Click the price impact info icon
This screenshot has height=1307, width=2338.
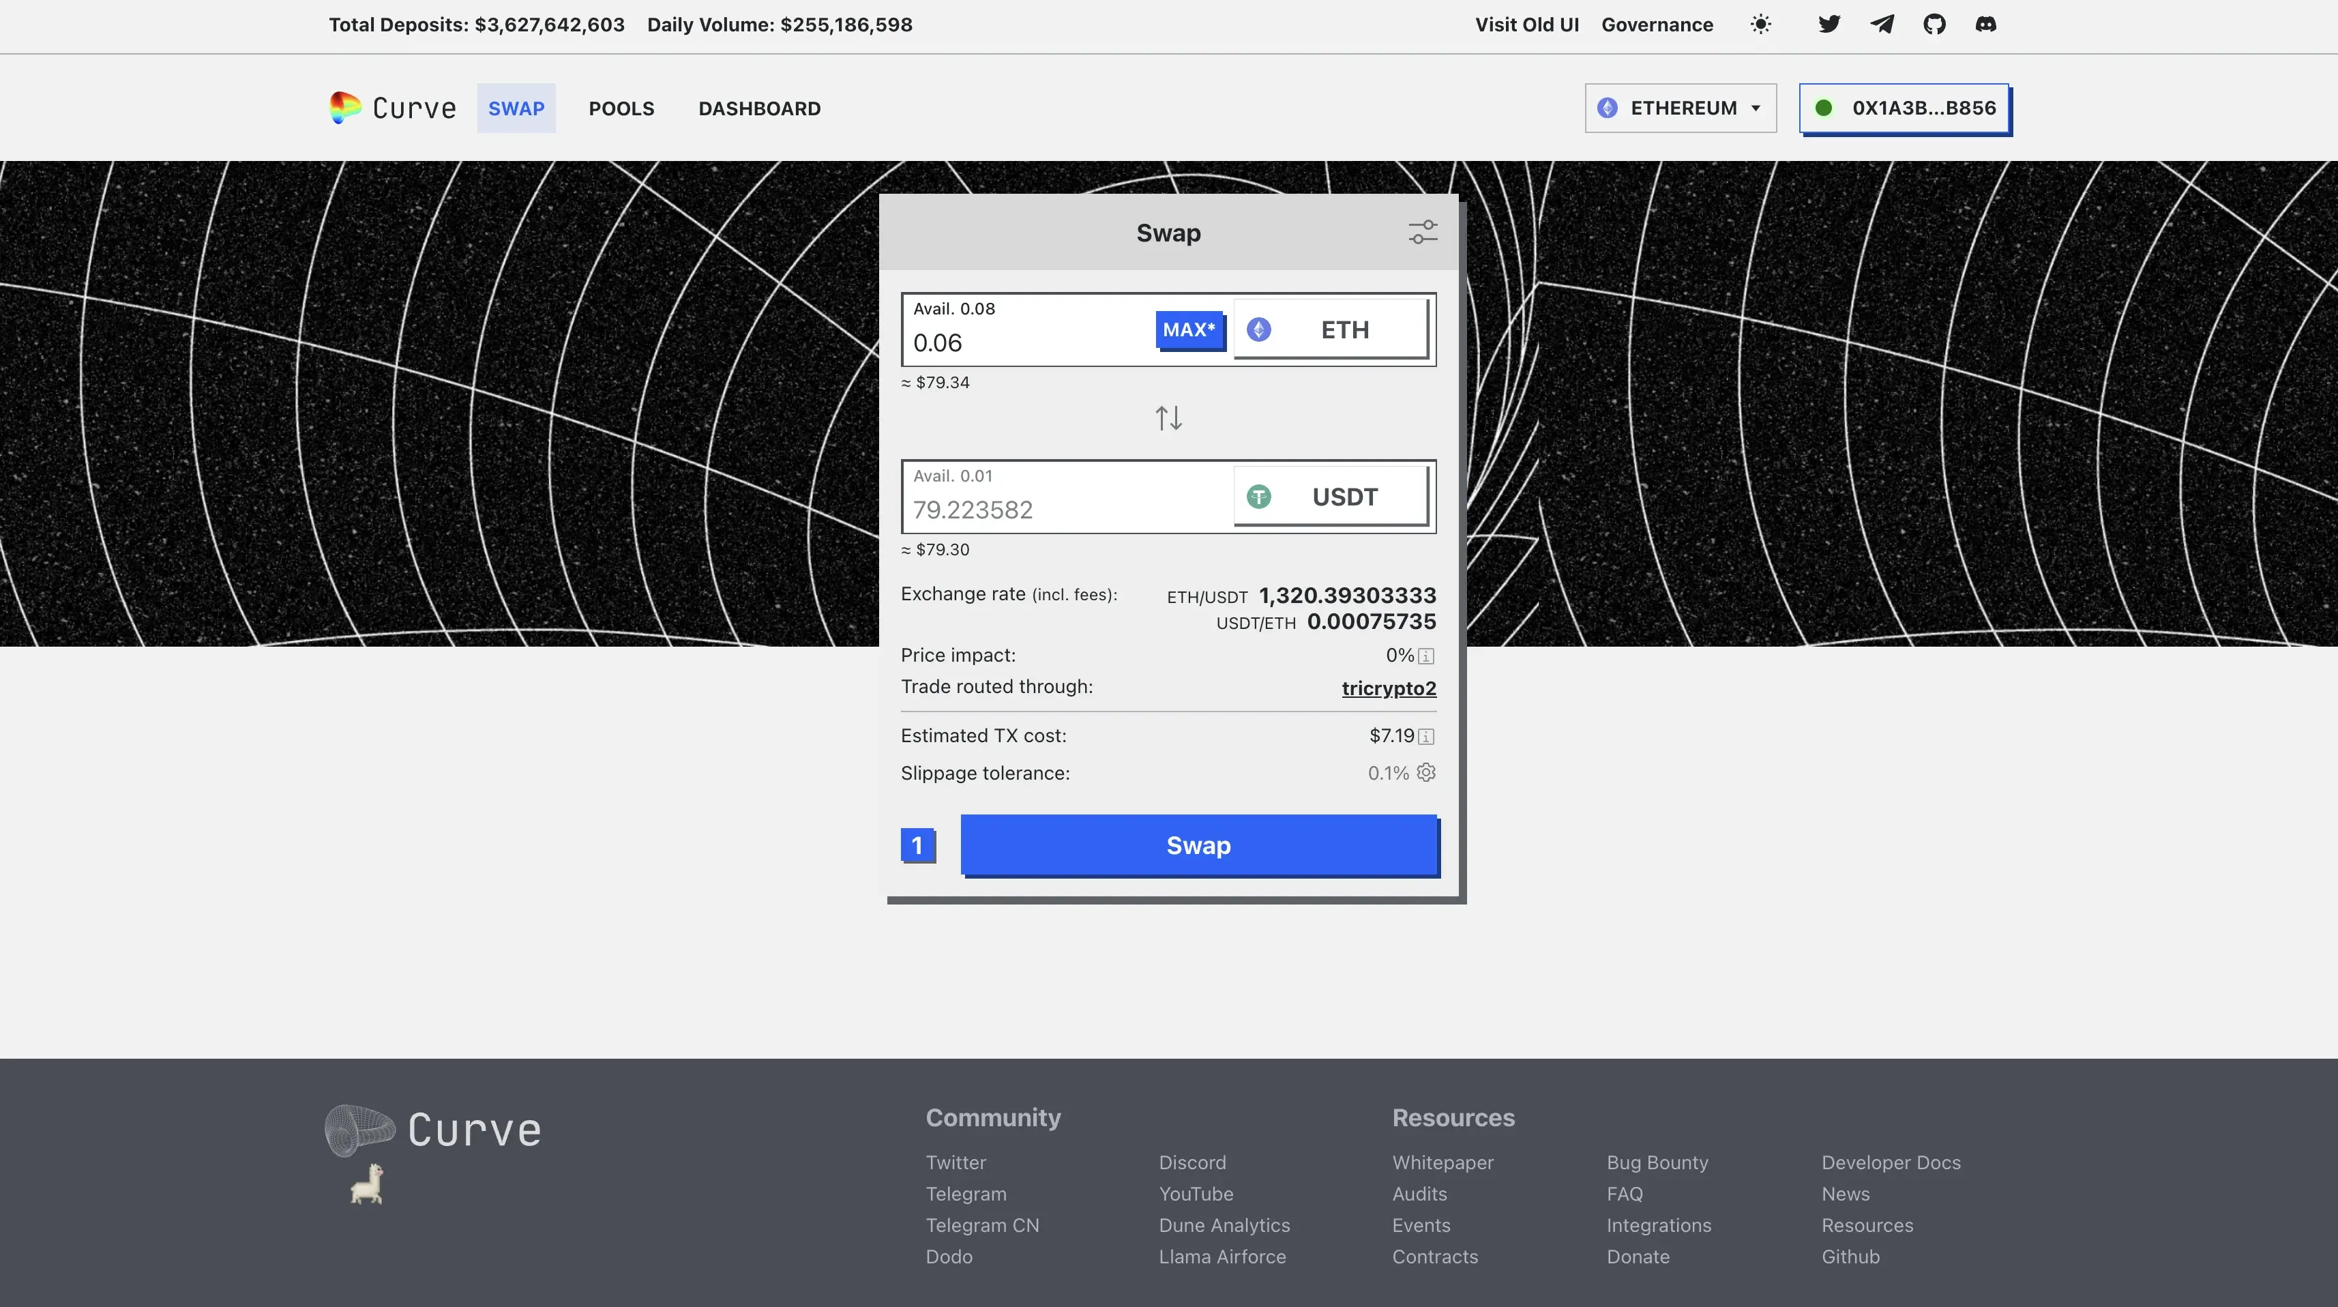click(1426, 656)
